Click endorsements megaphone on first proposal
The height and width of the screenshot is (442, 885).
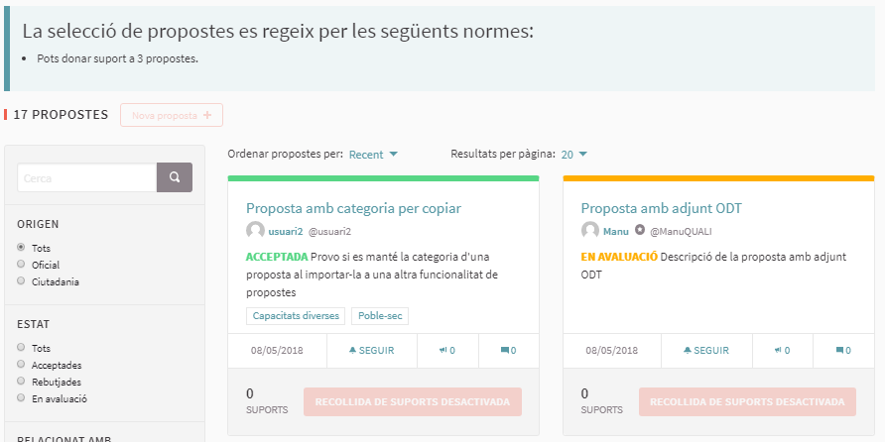(447, 350)
